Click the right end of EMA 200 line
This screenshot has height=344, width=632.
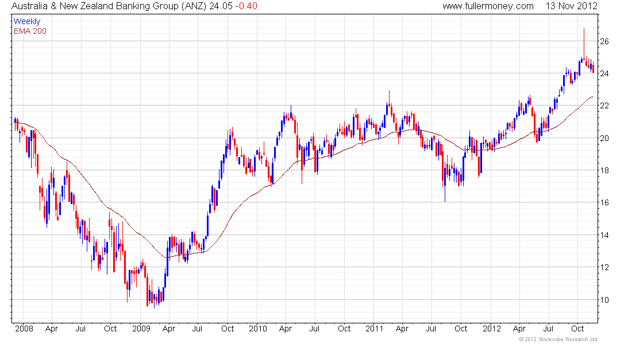click(592, 97)
